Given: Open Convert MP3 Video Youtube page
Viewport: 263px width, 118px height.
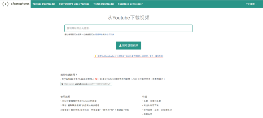Looking at the screenshot, I should pos(74,4).
